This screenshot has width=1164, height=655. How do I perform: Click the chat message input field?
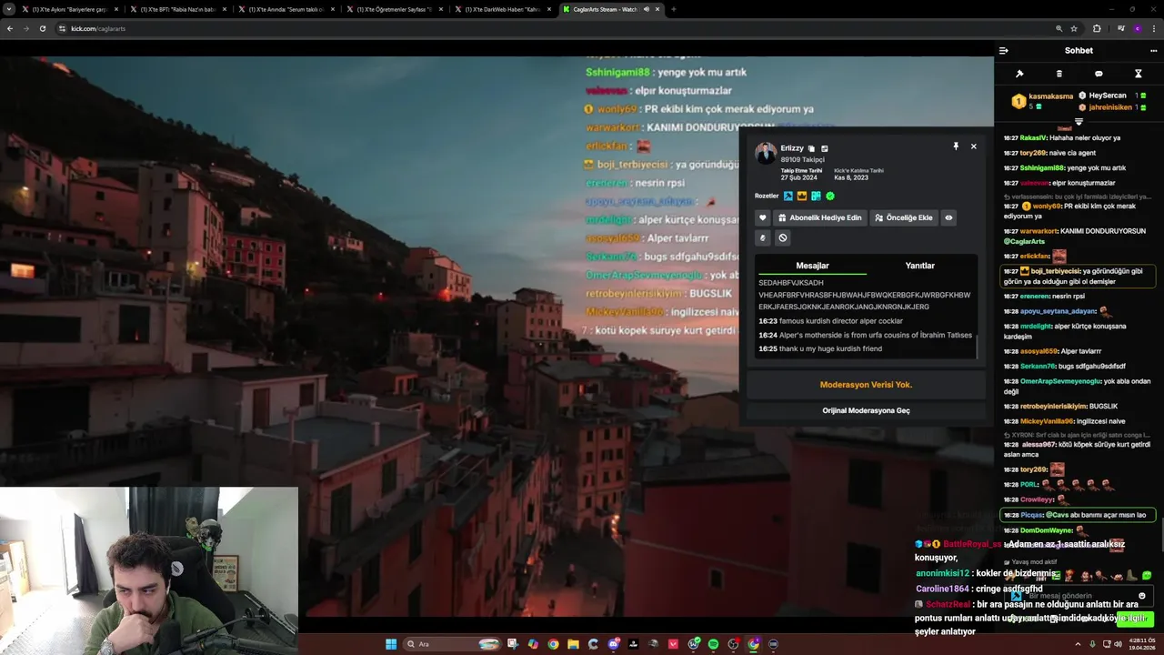[1078, 596]
